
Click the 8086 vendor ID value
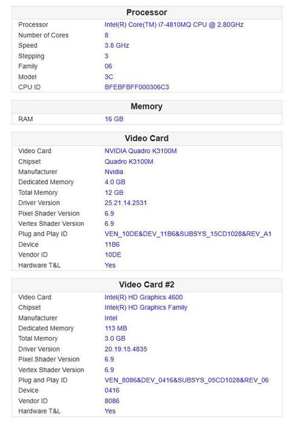(112, 401)
